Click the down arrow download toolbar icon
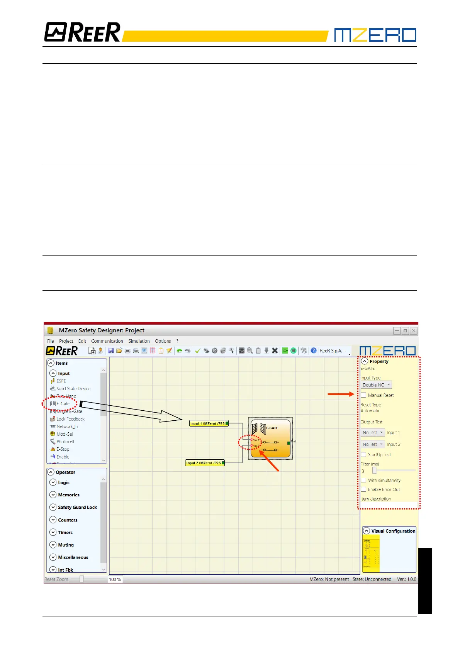This screenshot has width=460, height=650. tap(266, 351)
